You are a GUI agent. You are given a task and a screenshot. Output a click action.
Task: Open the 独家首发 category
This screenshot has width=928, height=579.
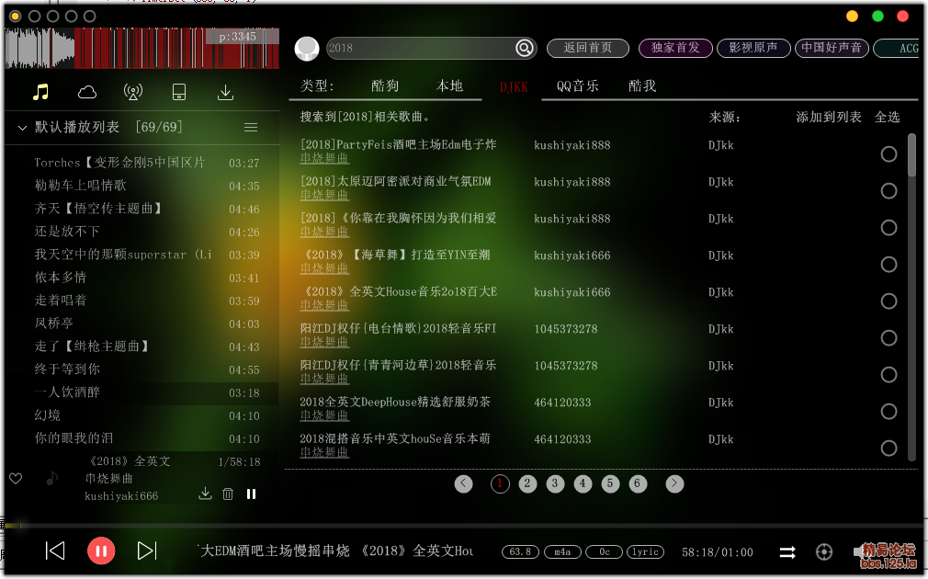coord(675,48)
